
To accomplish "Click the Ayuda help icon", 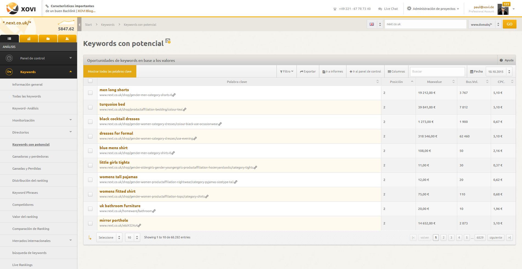I will [x=501, y=60].
